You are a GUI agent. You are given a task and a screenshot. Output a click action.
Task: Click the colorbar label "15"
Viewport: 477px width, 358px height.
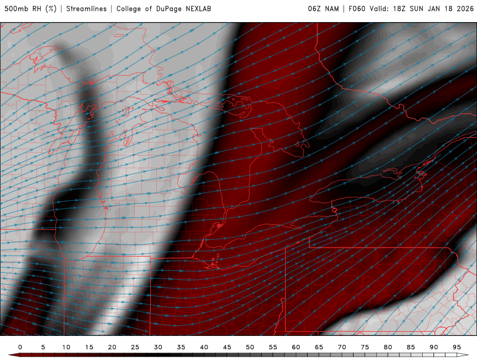[x=89, y=347]
